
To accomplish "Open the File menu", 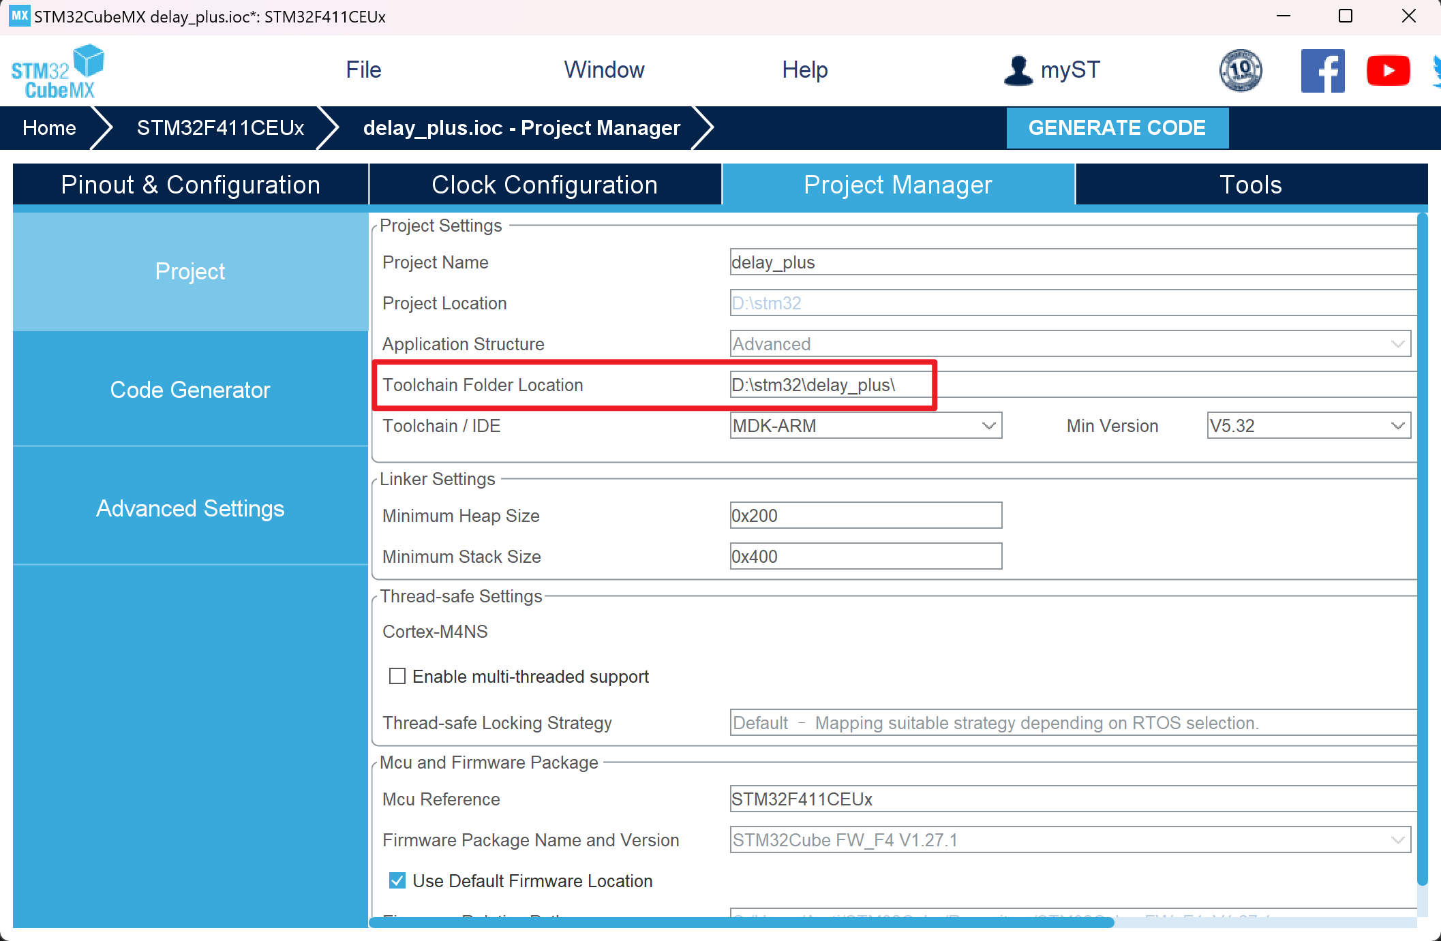I will [363, 70].
